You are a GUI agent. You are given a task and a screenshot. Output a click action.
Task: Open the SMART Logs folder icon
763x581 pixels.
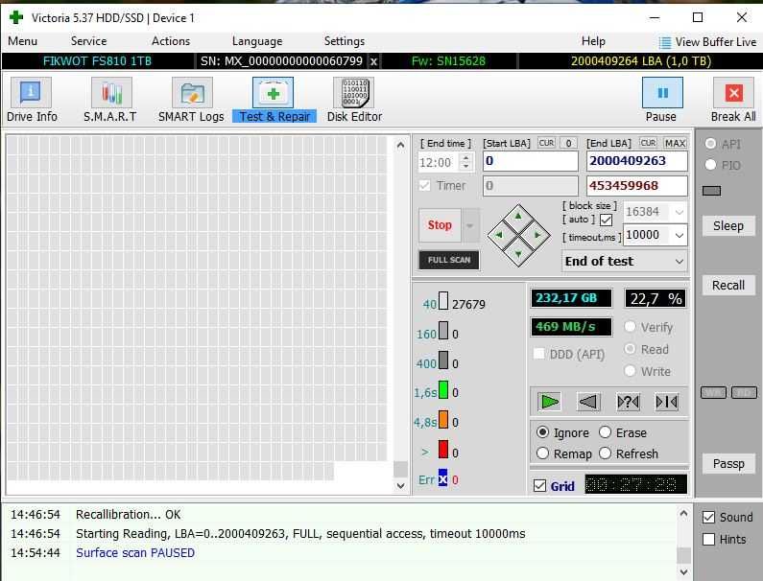tap(192, 92)
